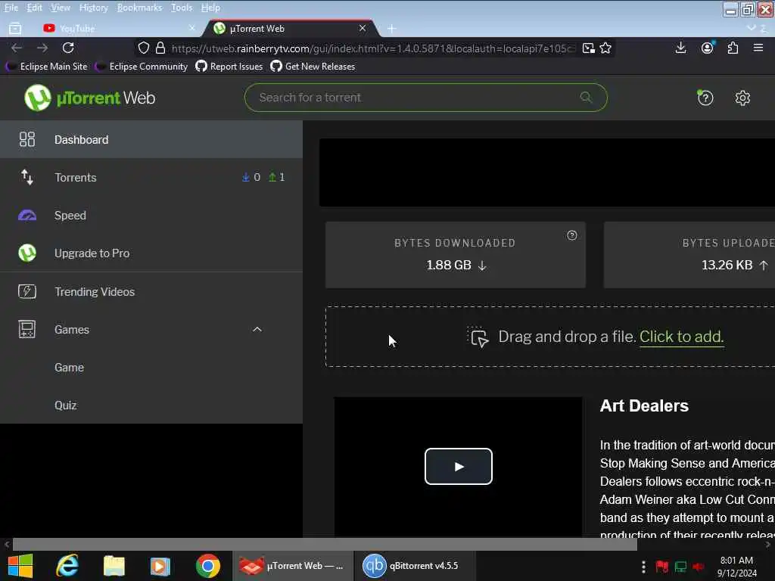Viewport: 775px width, 581px height.
Task: Click the Torrents arrows icon
Action: pyautogui.click(x=27, y=177)
